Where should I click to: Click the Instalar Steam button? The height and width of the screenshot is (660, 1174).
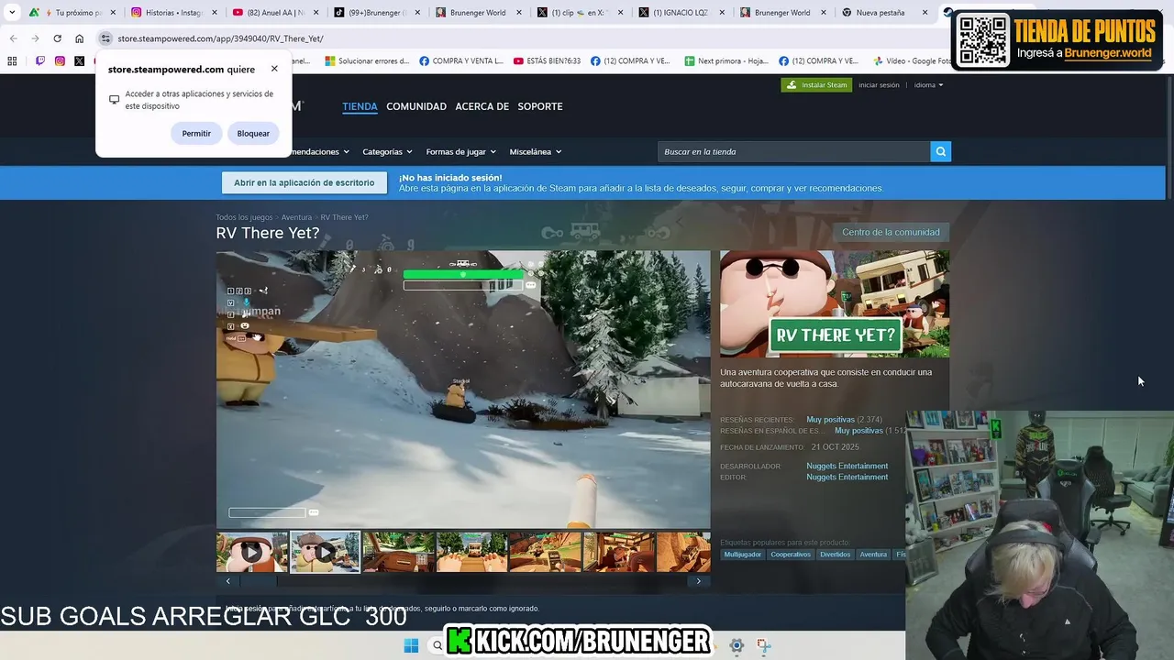[816, 85]
